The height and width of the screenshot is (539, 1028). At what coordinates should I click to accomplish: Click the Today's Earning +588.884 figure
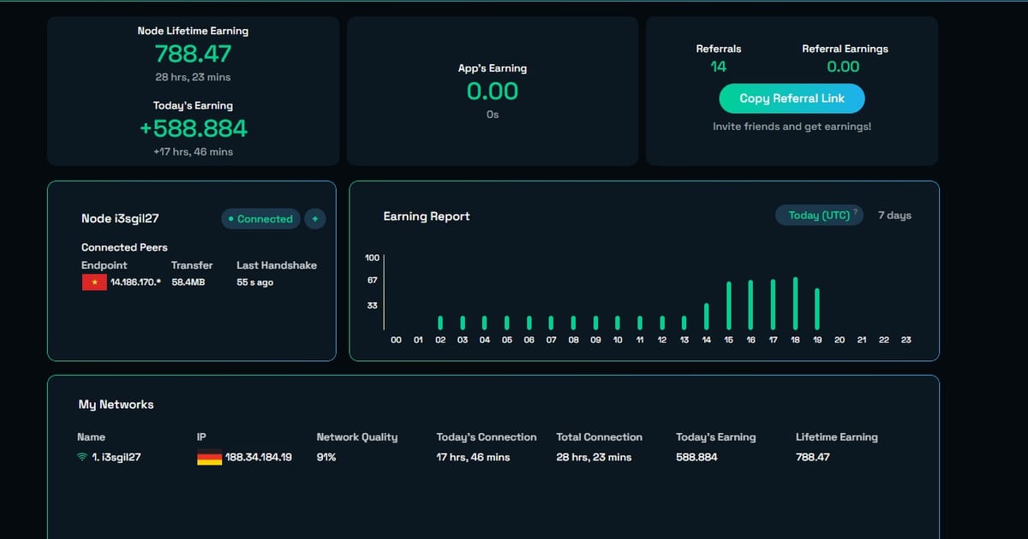tap(193, 128)
